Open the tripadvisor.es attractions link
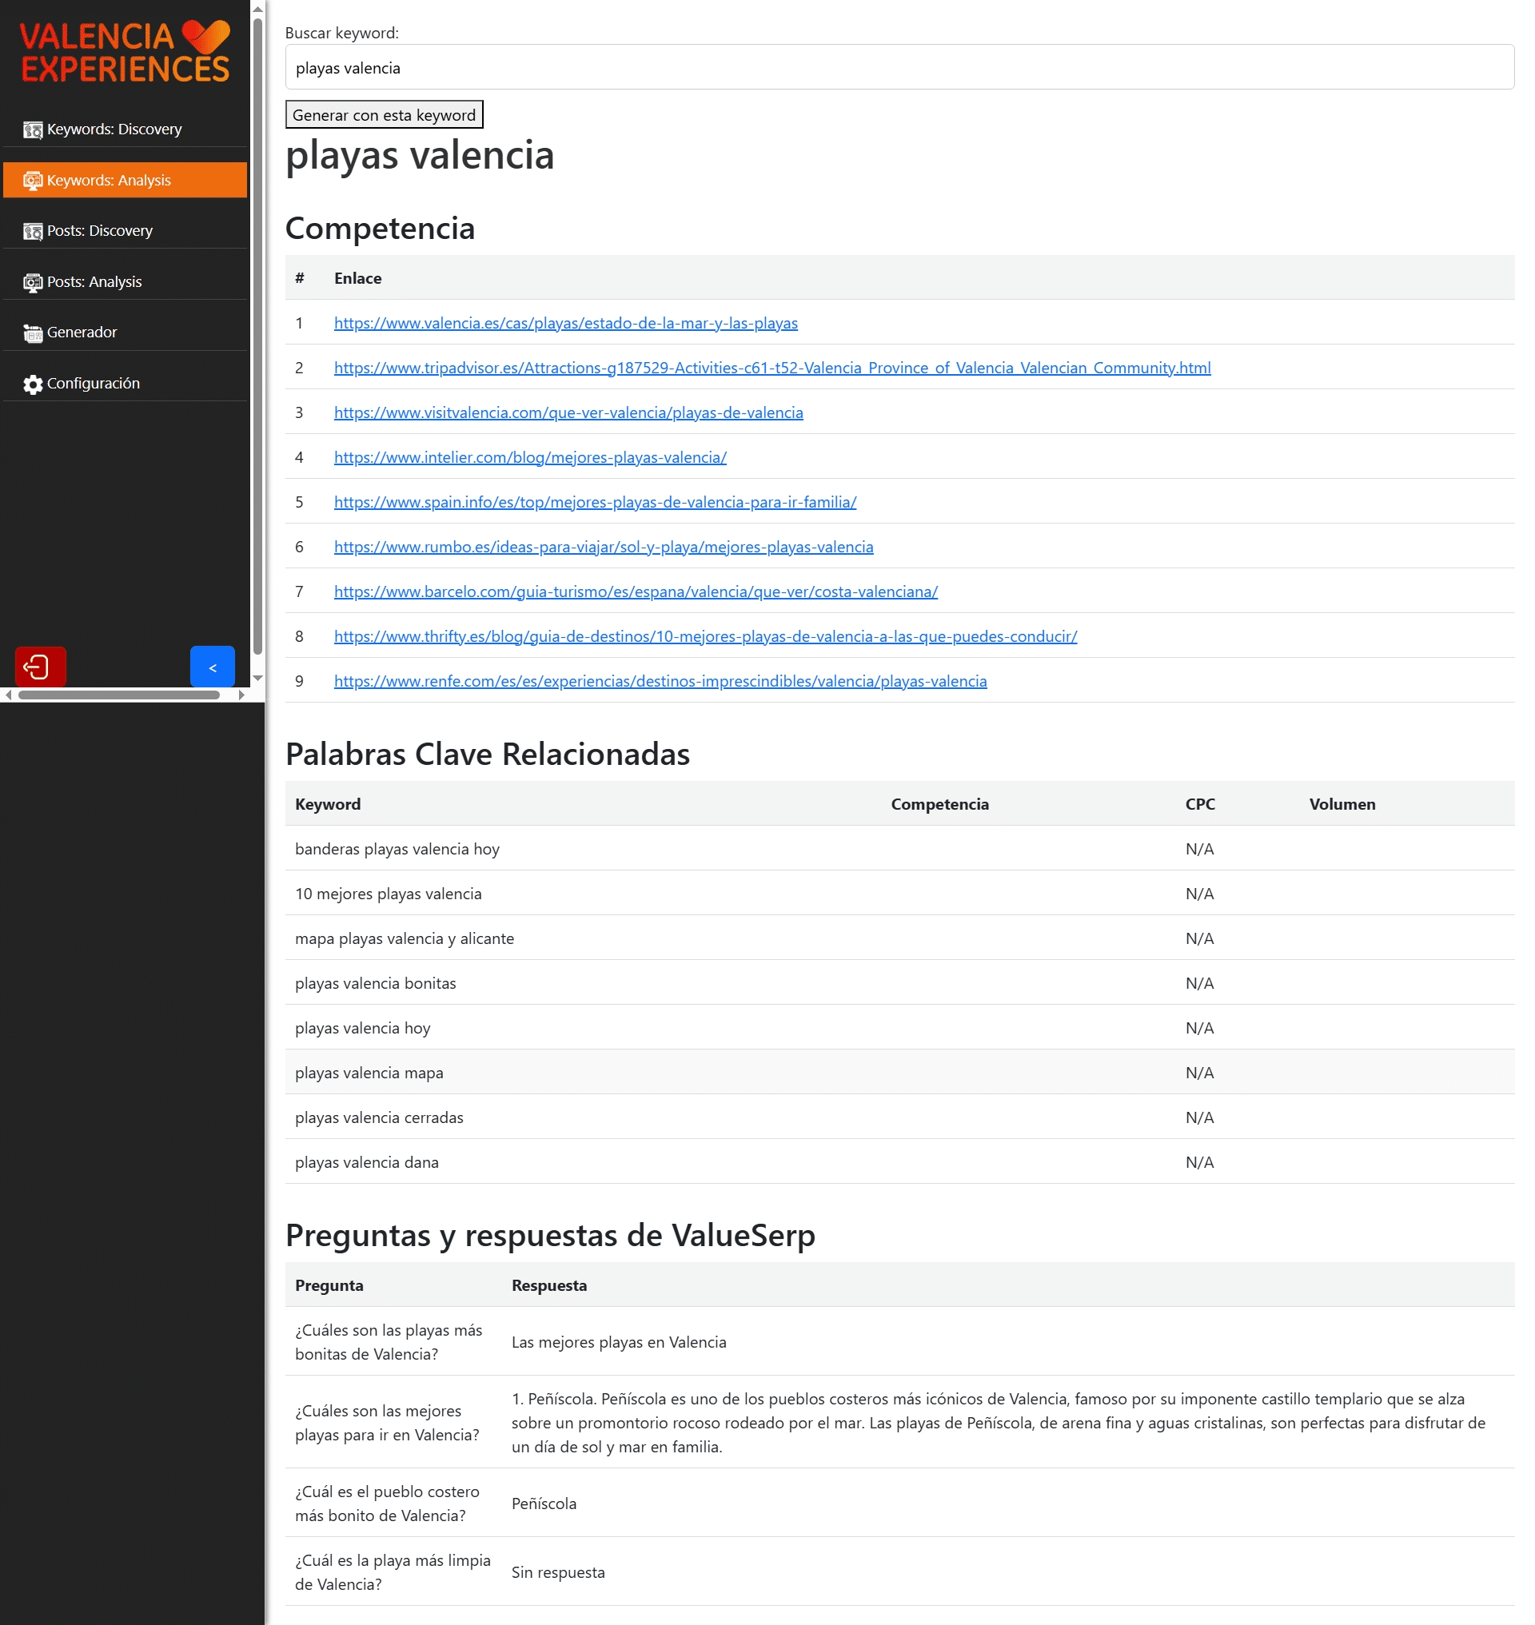 [x=771, y=368]
